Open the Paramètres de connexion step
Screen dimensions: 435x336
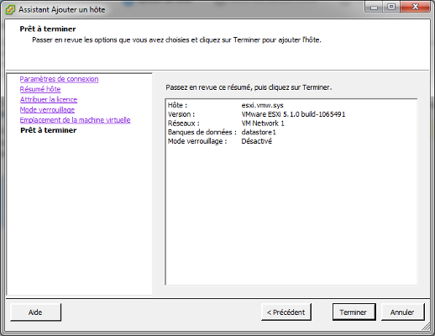pyautogui.click(x=59, y=79)
